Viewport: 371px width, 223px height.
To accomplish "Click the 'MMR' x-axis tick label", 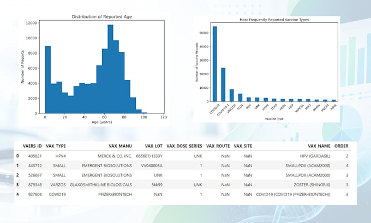I will click(x=333, y=107).
